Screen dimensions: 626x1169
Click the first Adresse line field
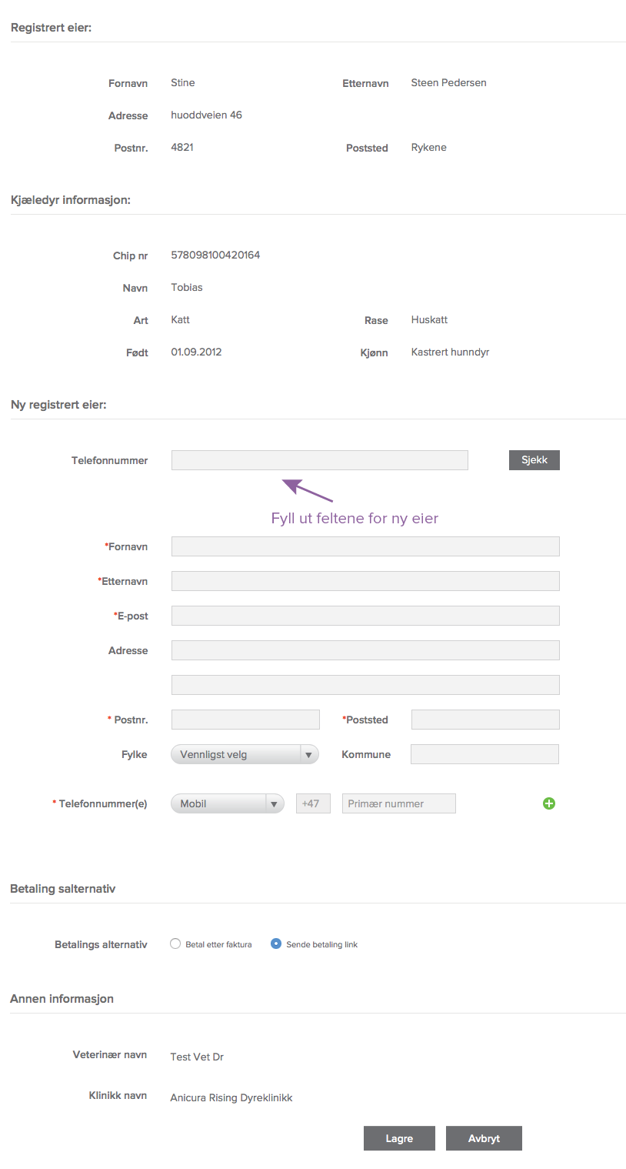click(x=365, y=650)
